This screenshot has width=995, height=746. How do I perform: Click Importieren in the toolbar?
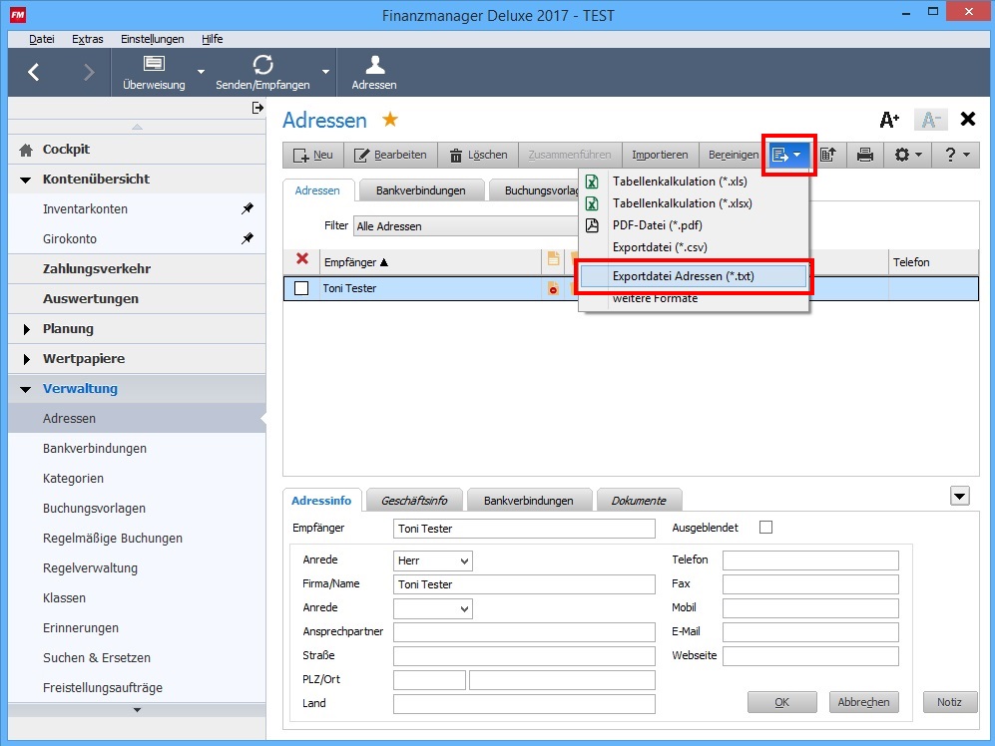[660, 155]
